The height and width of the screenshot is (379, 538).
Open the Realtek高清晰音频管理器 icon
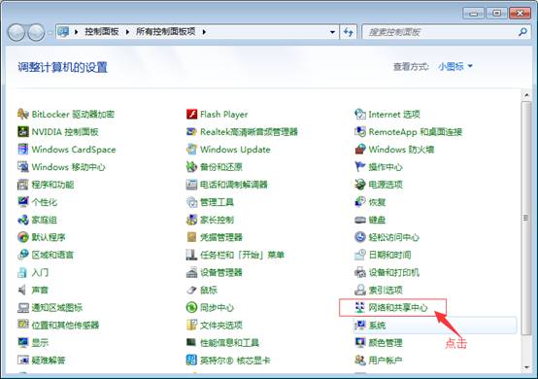[x=191, y=131]
